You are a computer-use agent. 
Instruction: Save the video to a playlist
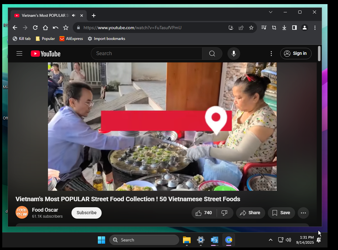pos(281,213)
